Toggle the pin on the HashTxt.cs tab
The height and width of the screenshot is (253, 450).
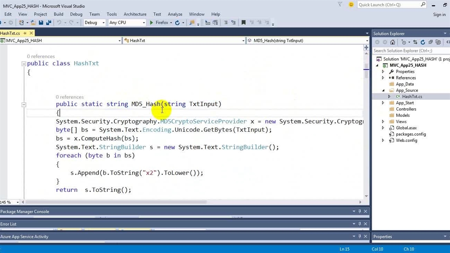(x=25, y=33)
